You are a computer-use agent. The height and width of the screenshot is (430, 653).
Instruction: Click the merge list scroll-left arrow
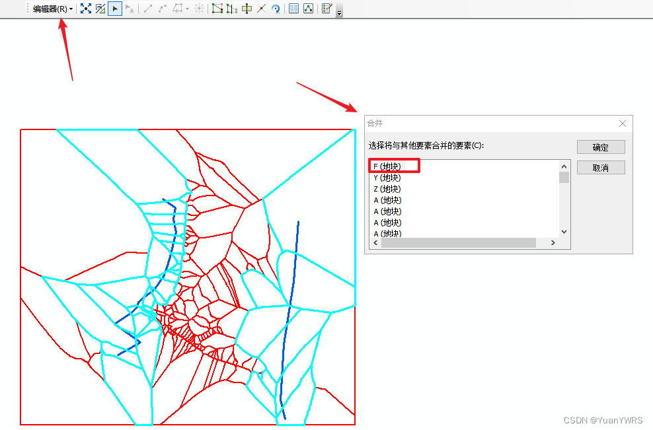coord(375,242)
